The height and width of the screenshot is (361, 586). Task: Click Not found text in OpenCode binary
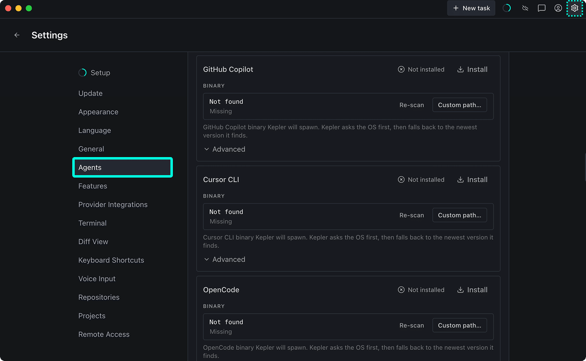(x=226, y=322)
